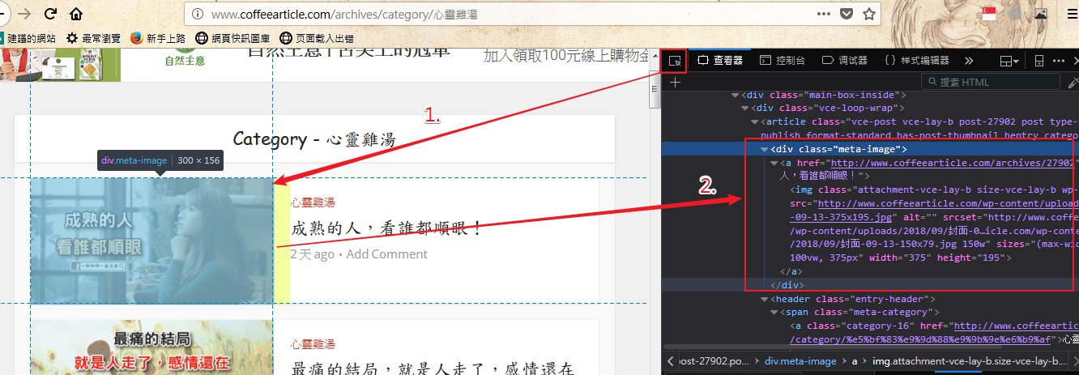Click the 搜索 HTML search field
Viewport: 1079px width, 375px height.
click(992, 82)
